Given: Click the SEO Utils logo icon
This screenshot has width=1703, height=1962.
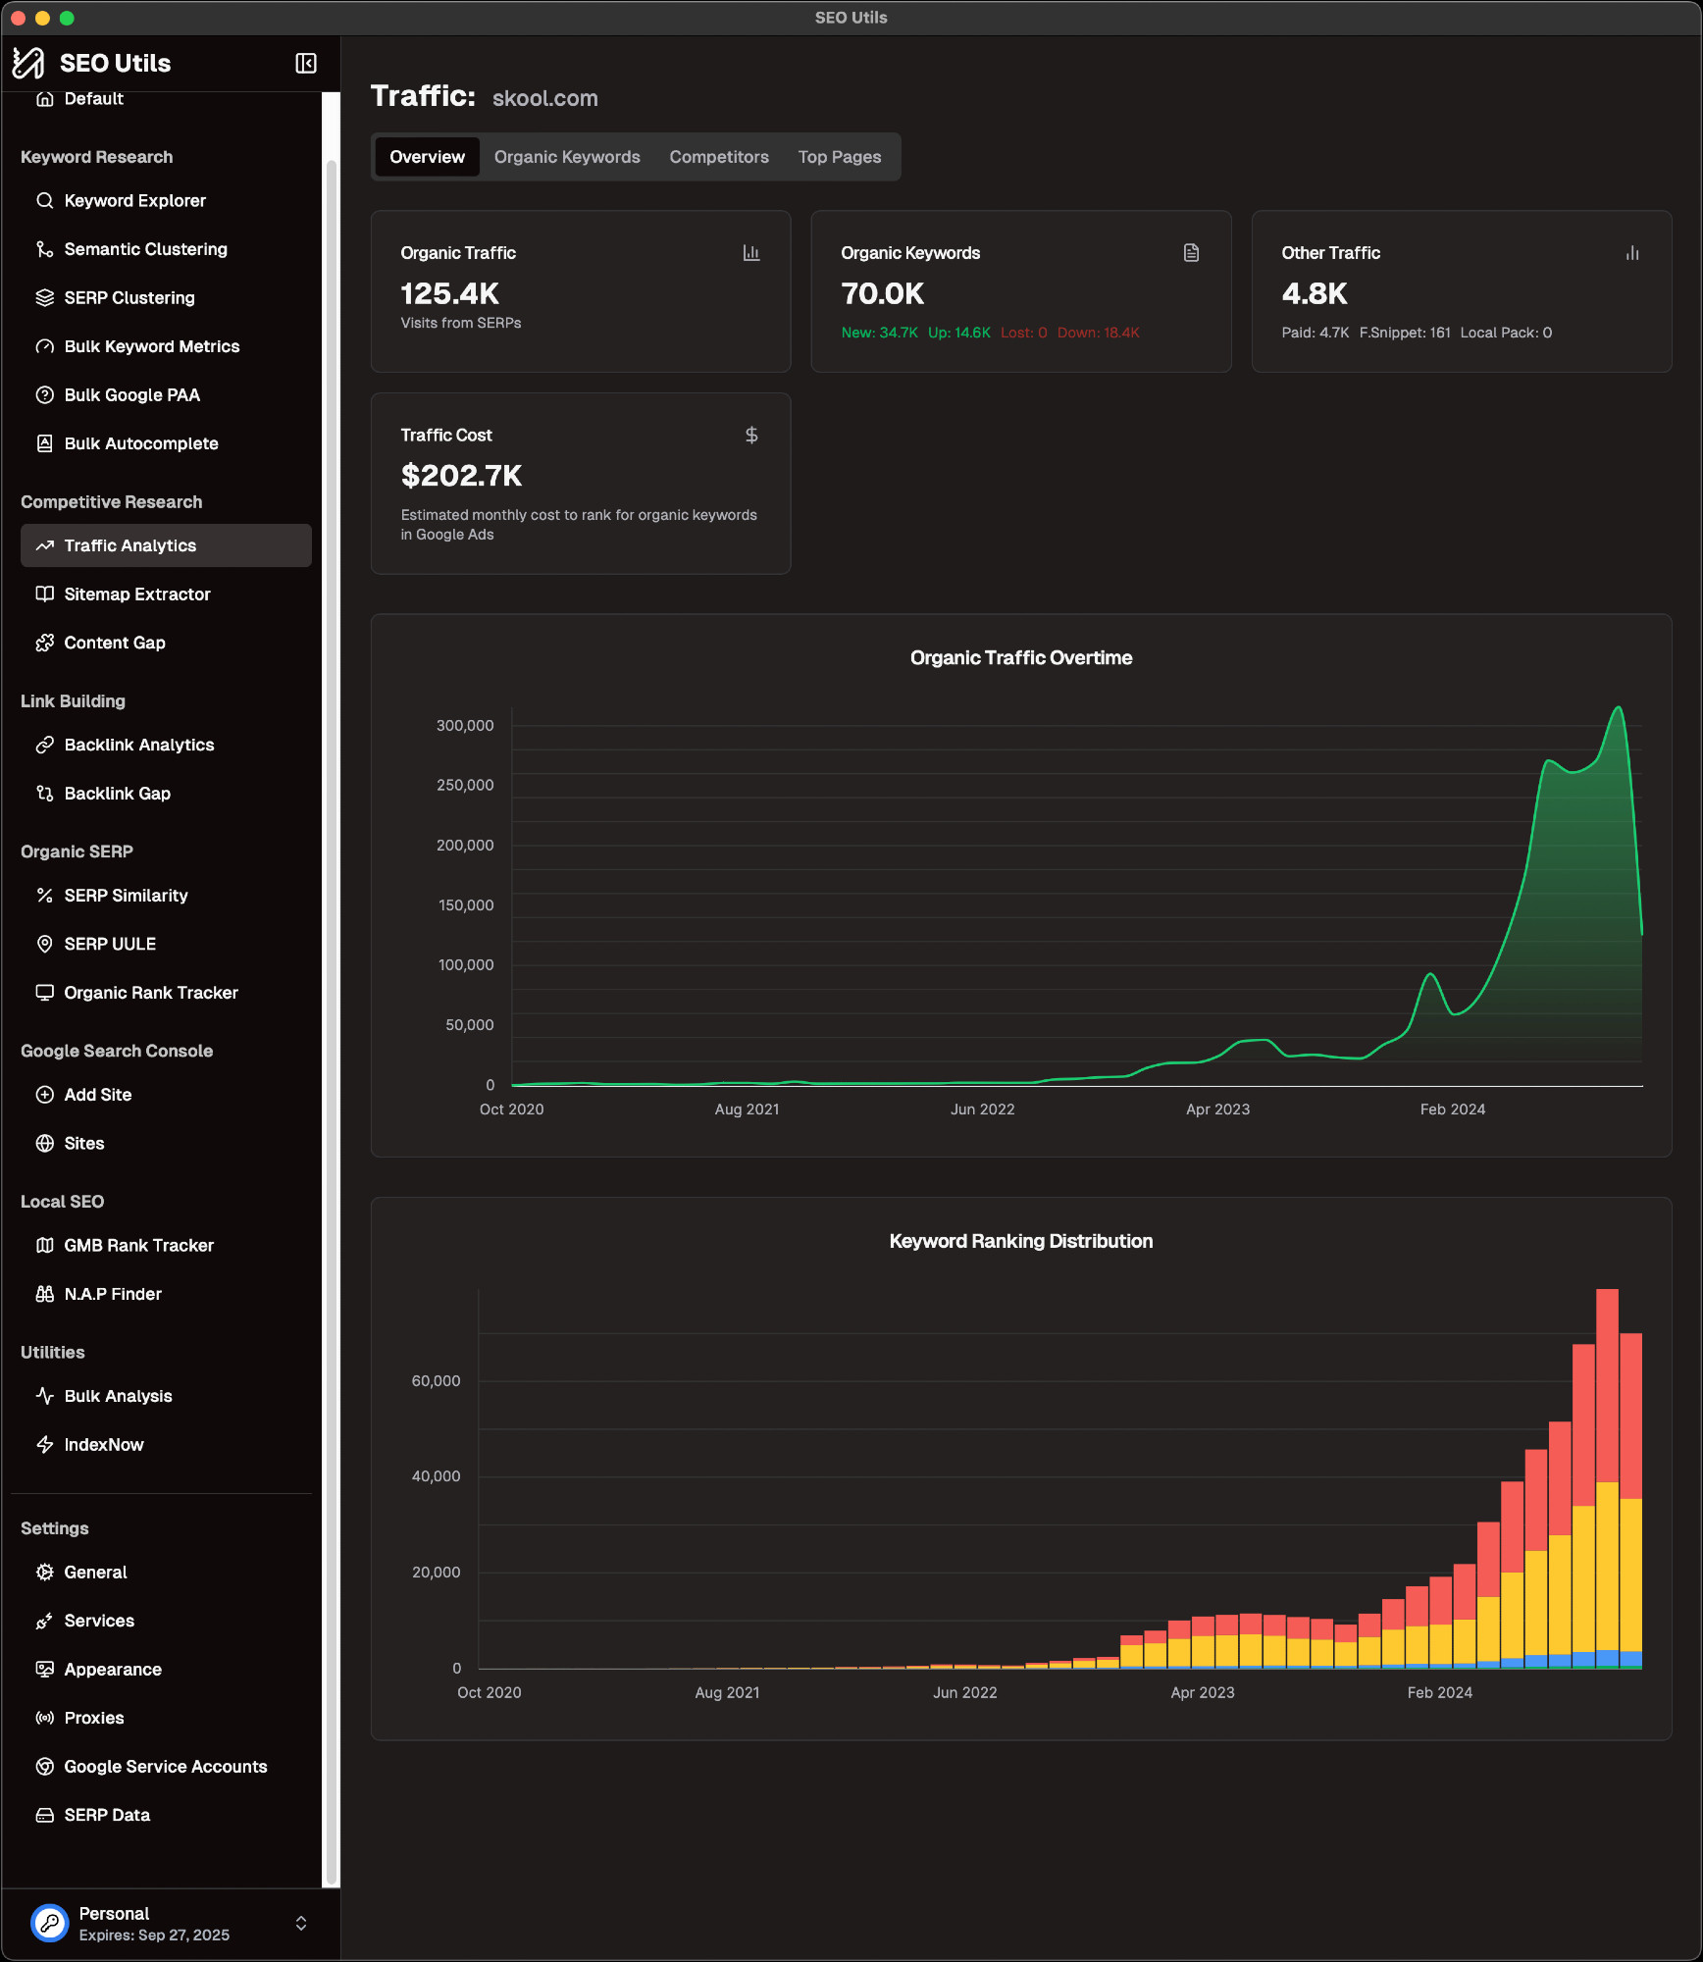Looking at the screenshot, I should 29,63.
